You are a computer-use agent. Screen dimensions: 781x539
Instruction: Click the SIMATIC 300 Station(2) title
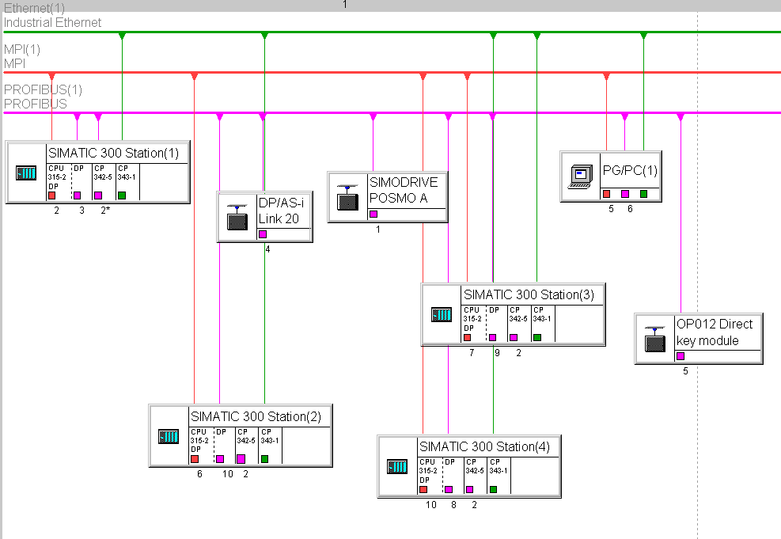(x=256, y=416)
